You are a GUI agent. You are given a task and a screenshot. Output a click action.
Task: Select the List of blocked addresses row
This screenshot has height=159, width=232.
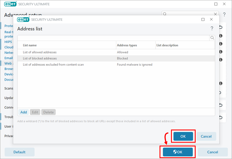click(x=40, y=58)
